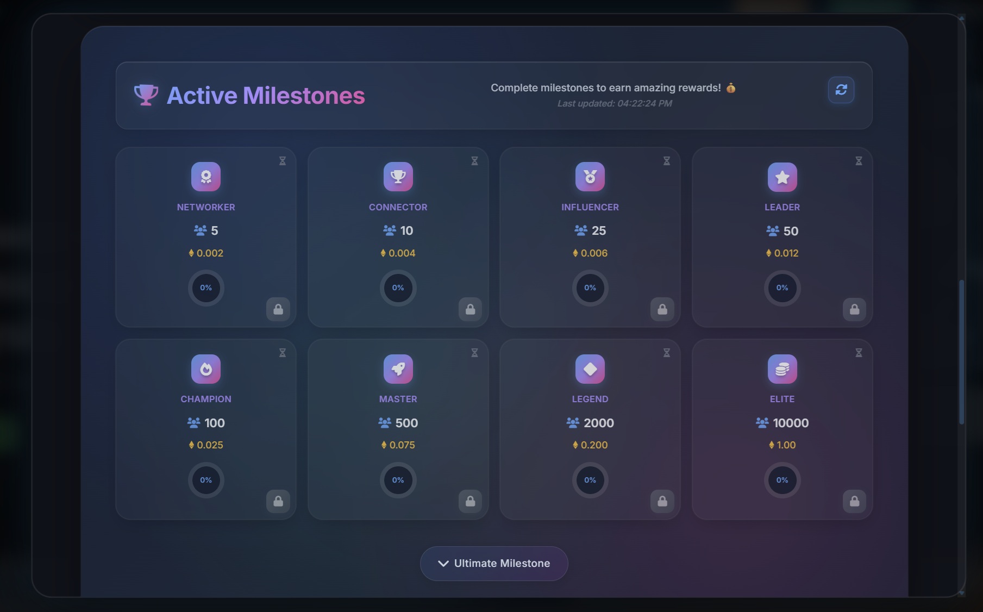
Task: Click the MASTER title
Action: click(398, 399)
